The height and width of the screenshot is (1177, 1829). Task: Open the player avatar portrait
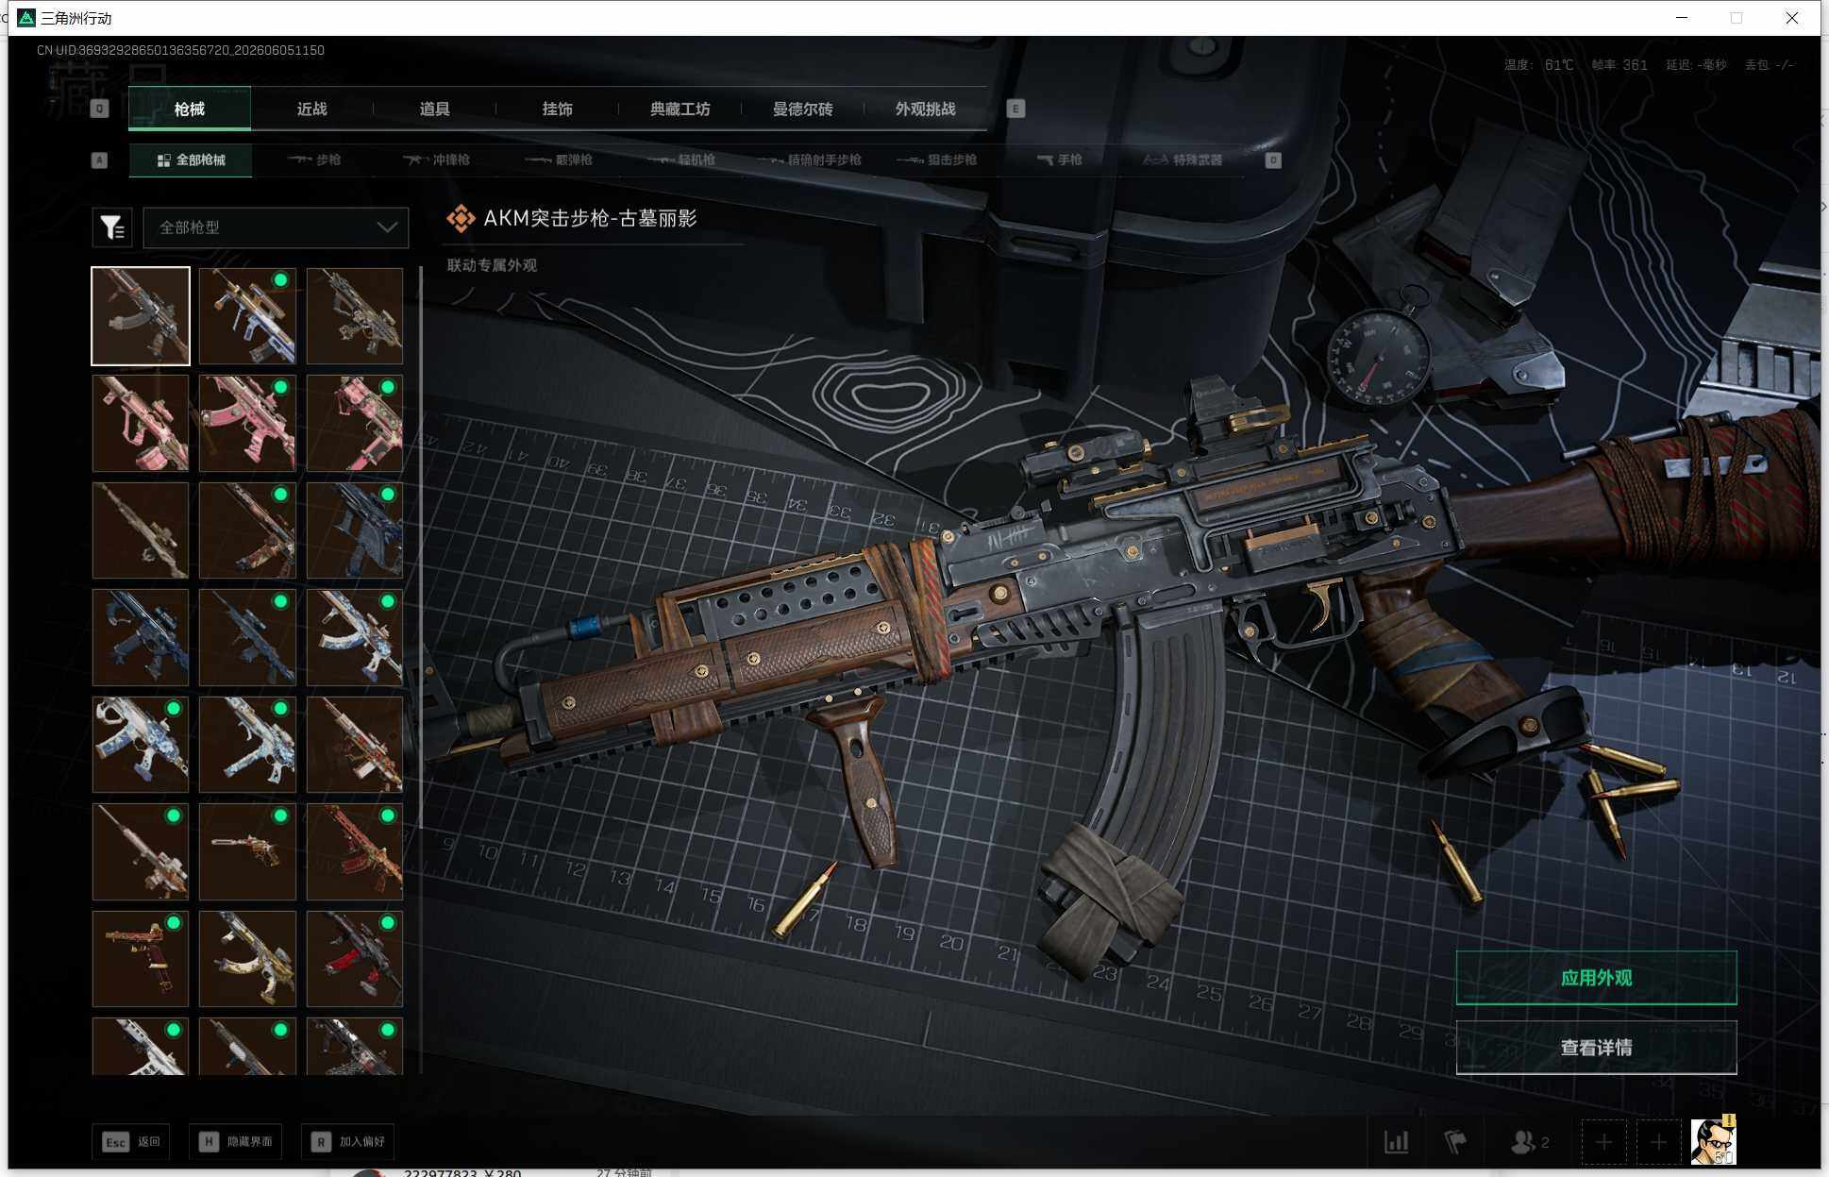(x=1713, y=1142)
